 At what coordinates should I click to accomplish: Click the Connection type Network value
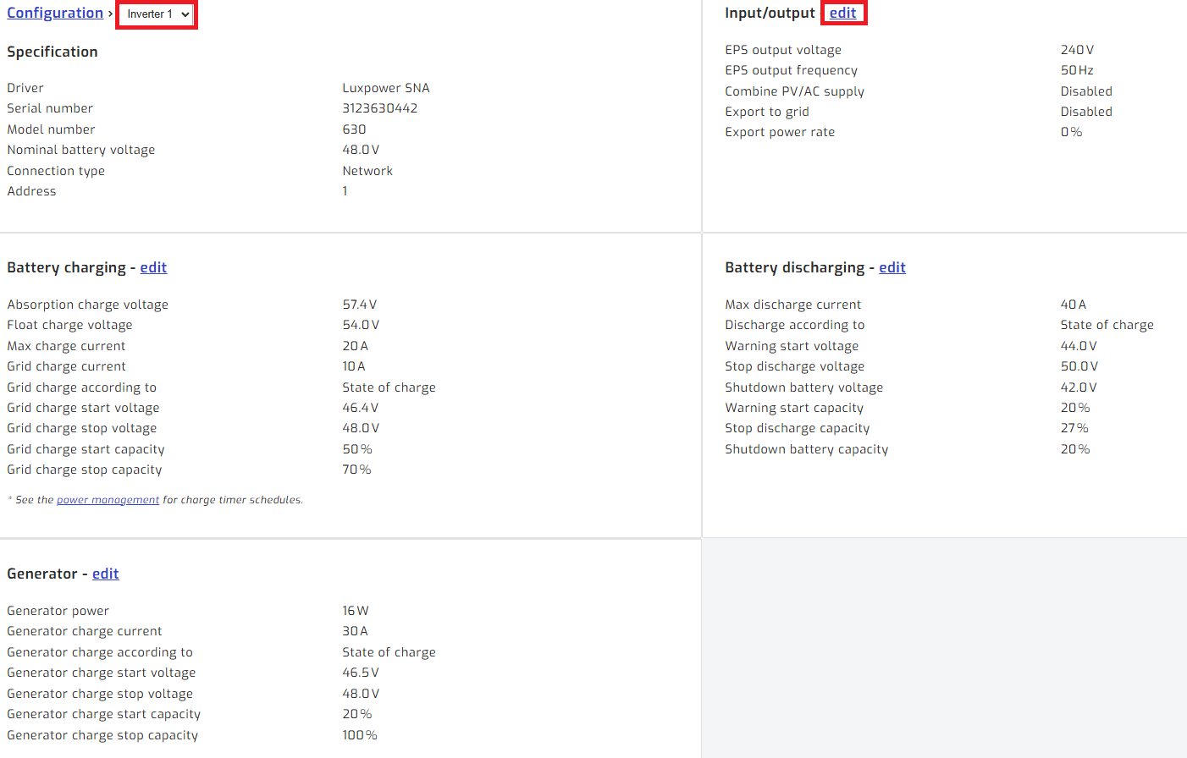[x=367, y=171]
